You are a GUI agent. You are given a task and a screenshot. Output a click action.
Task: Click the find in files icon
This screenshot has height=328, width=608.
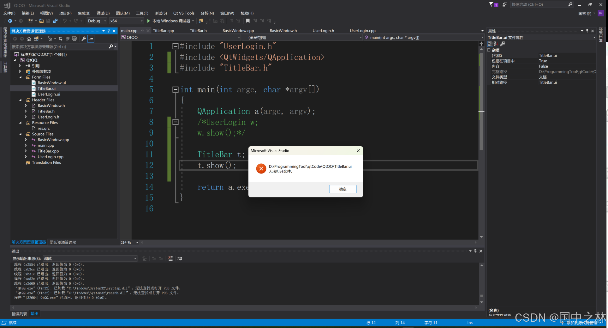point(201,21)
